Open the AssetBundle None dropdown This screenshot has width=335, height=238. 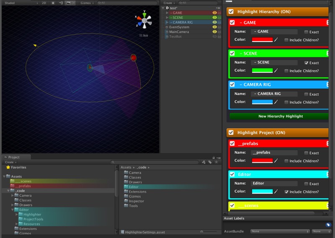(280, 231)
